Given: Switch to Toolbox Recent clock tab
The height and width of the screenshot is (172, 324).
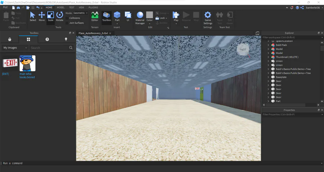Looking at the screenshot, I should [x=47, y=39].
